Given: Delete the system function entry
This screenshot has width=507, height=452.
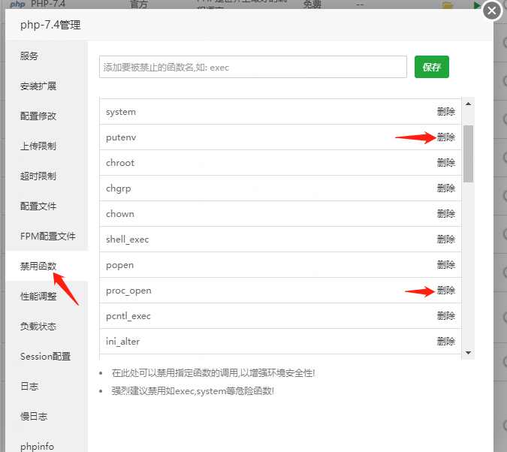Looking at the screenshot, I should click(445, 112).
